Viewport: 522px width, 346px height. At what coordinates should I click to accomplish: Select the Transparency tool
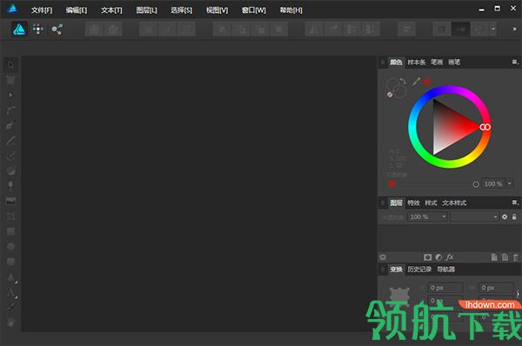click(10, 186)
